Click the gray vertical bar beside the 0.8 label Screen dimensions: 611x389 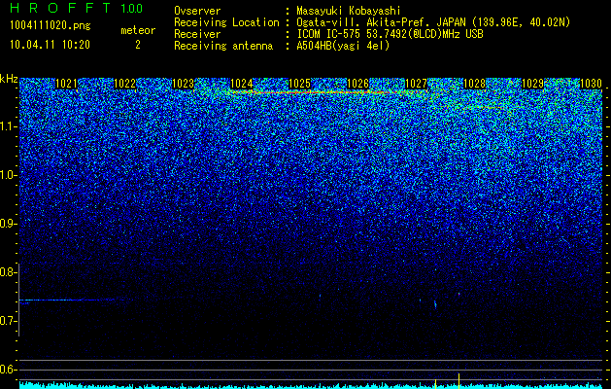click(x=18, y=300)
